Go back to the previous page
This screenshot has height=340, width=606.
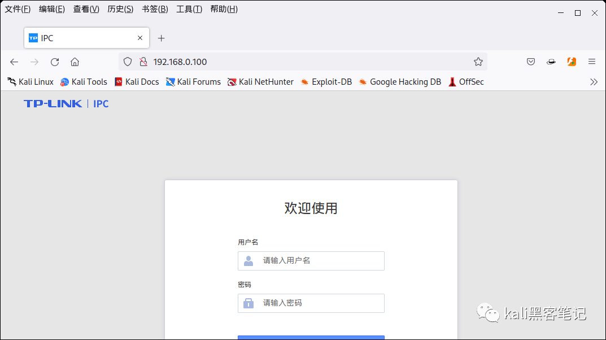(x=14, y=62)
